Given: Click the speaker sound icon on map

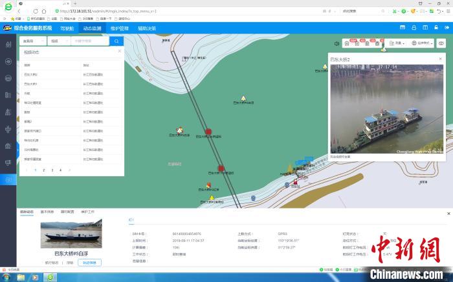Looking at the screenshot, I should (x=337, y=43).
